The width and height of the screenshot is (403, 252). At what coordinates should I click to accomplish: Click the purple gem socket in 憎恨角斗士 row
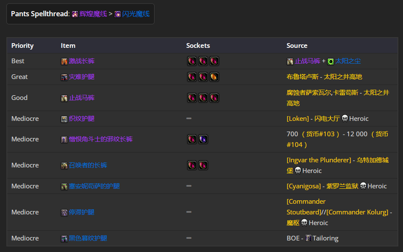click(x=203, y=139)
